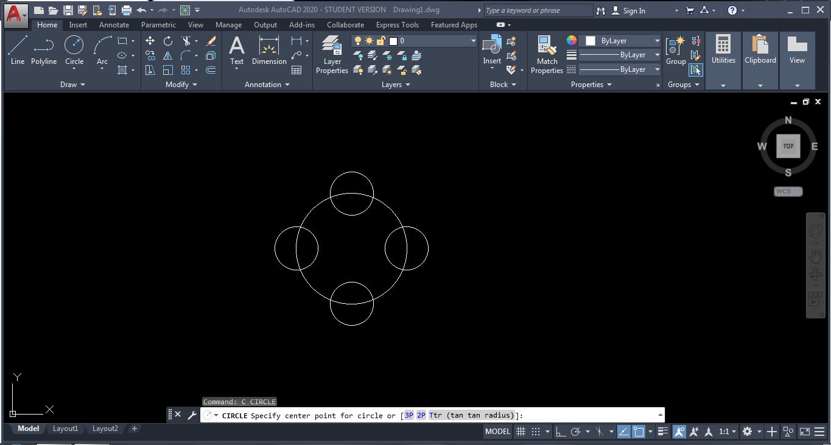Activate the Move command
Image resolution: width=831 pixels, height=445 pixels.
pos(150,40)
